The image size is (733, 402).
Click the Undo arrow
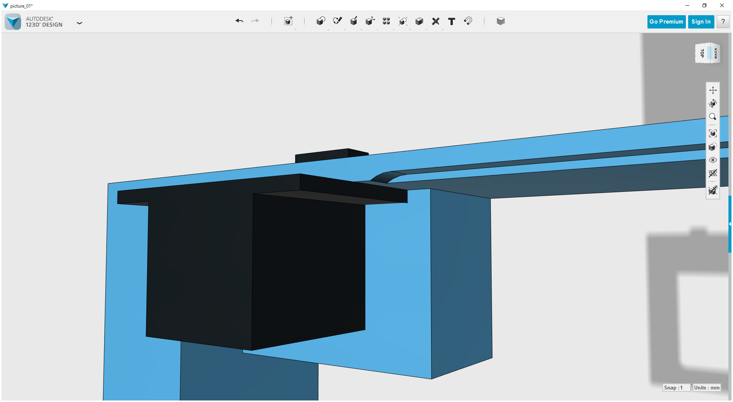[239, 21]
